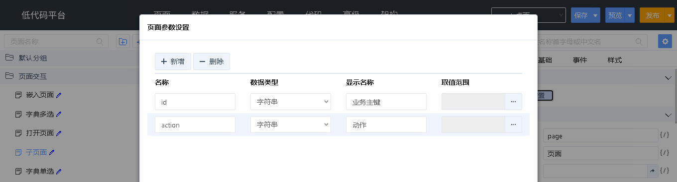The width and height of the screenshot is (677, 182).
Task: Open the 嵌入页面 page
Action: [40, 95]
